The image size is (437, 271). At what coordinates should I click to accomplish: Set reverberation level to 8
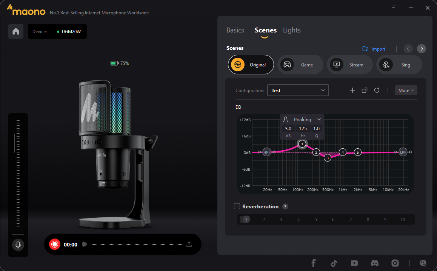368,219
